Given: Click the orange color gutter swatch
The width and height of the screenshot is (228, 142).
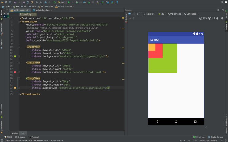Looking at the screenshot, I should (15, 88).
